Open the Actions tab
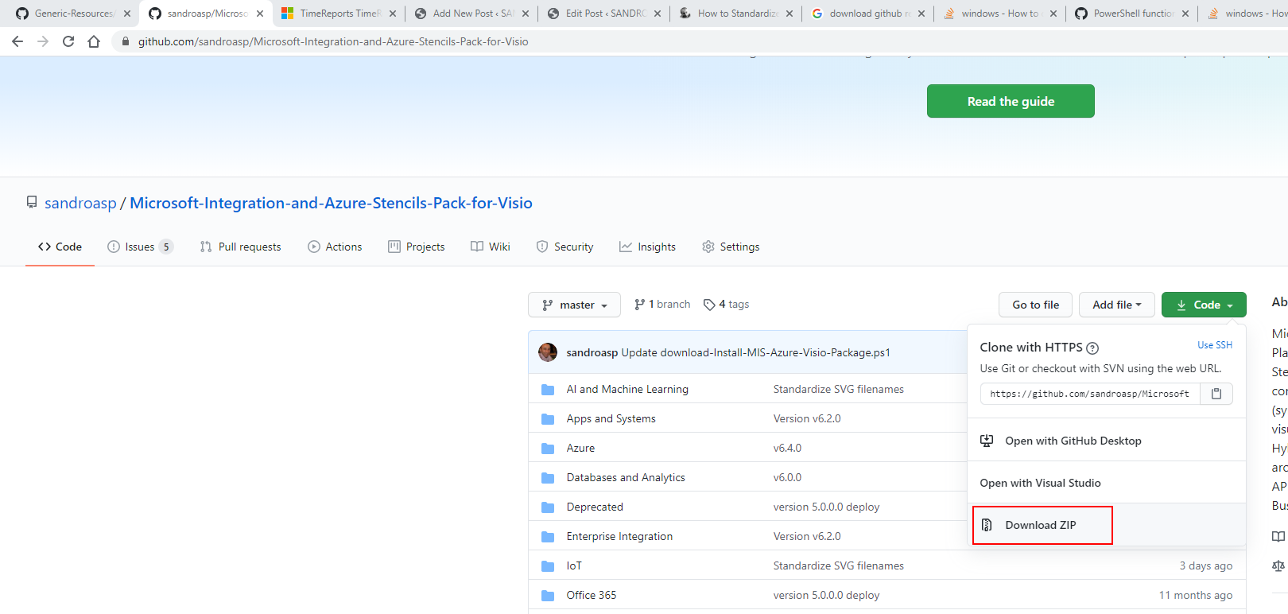 point(335,247)
